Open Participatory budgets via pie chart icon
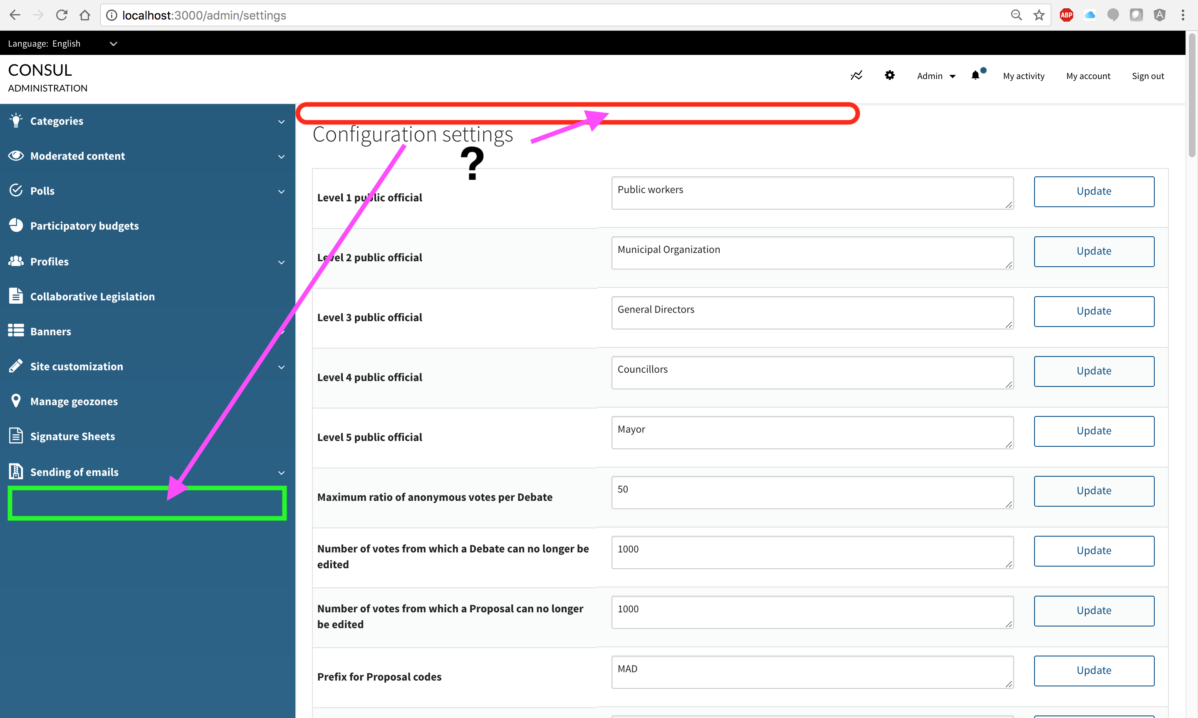This screenshot has height=718, width=1198. (15, 225)
